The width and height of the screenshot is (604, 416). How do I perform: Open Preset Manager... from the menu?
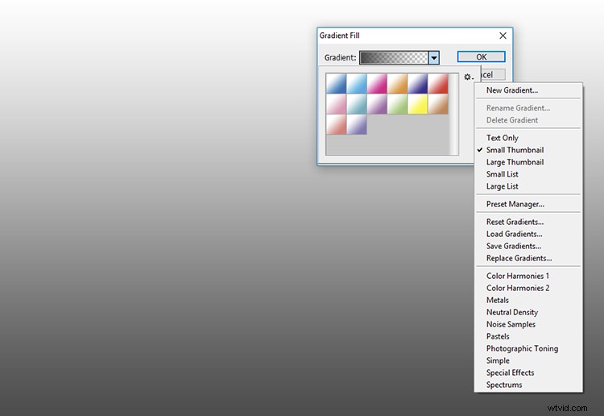tap(515, 204)
